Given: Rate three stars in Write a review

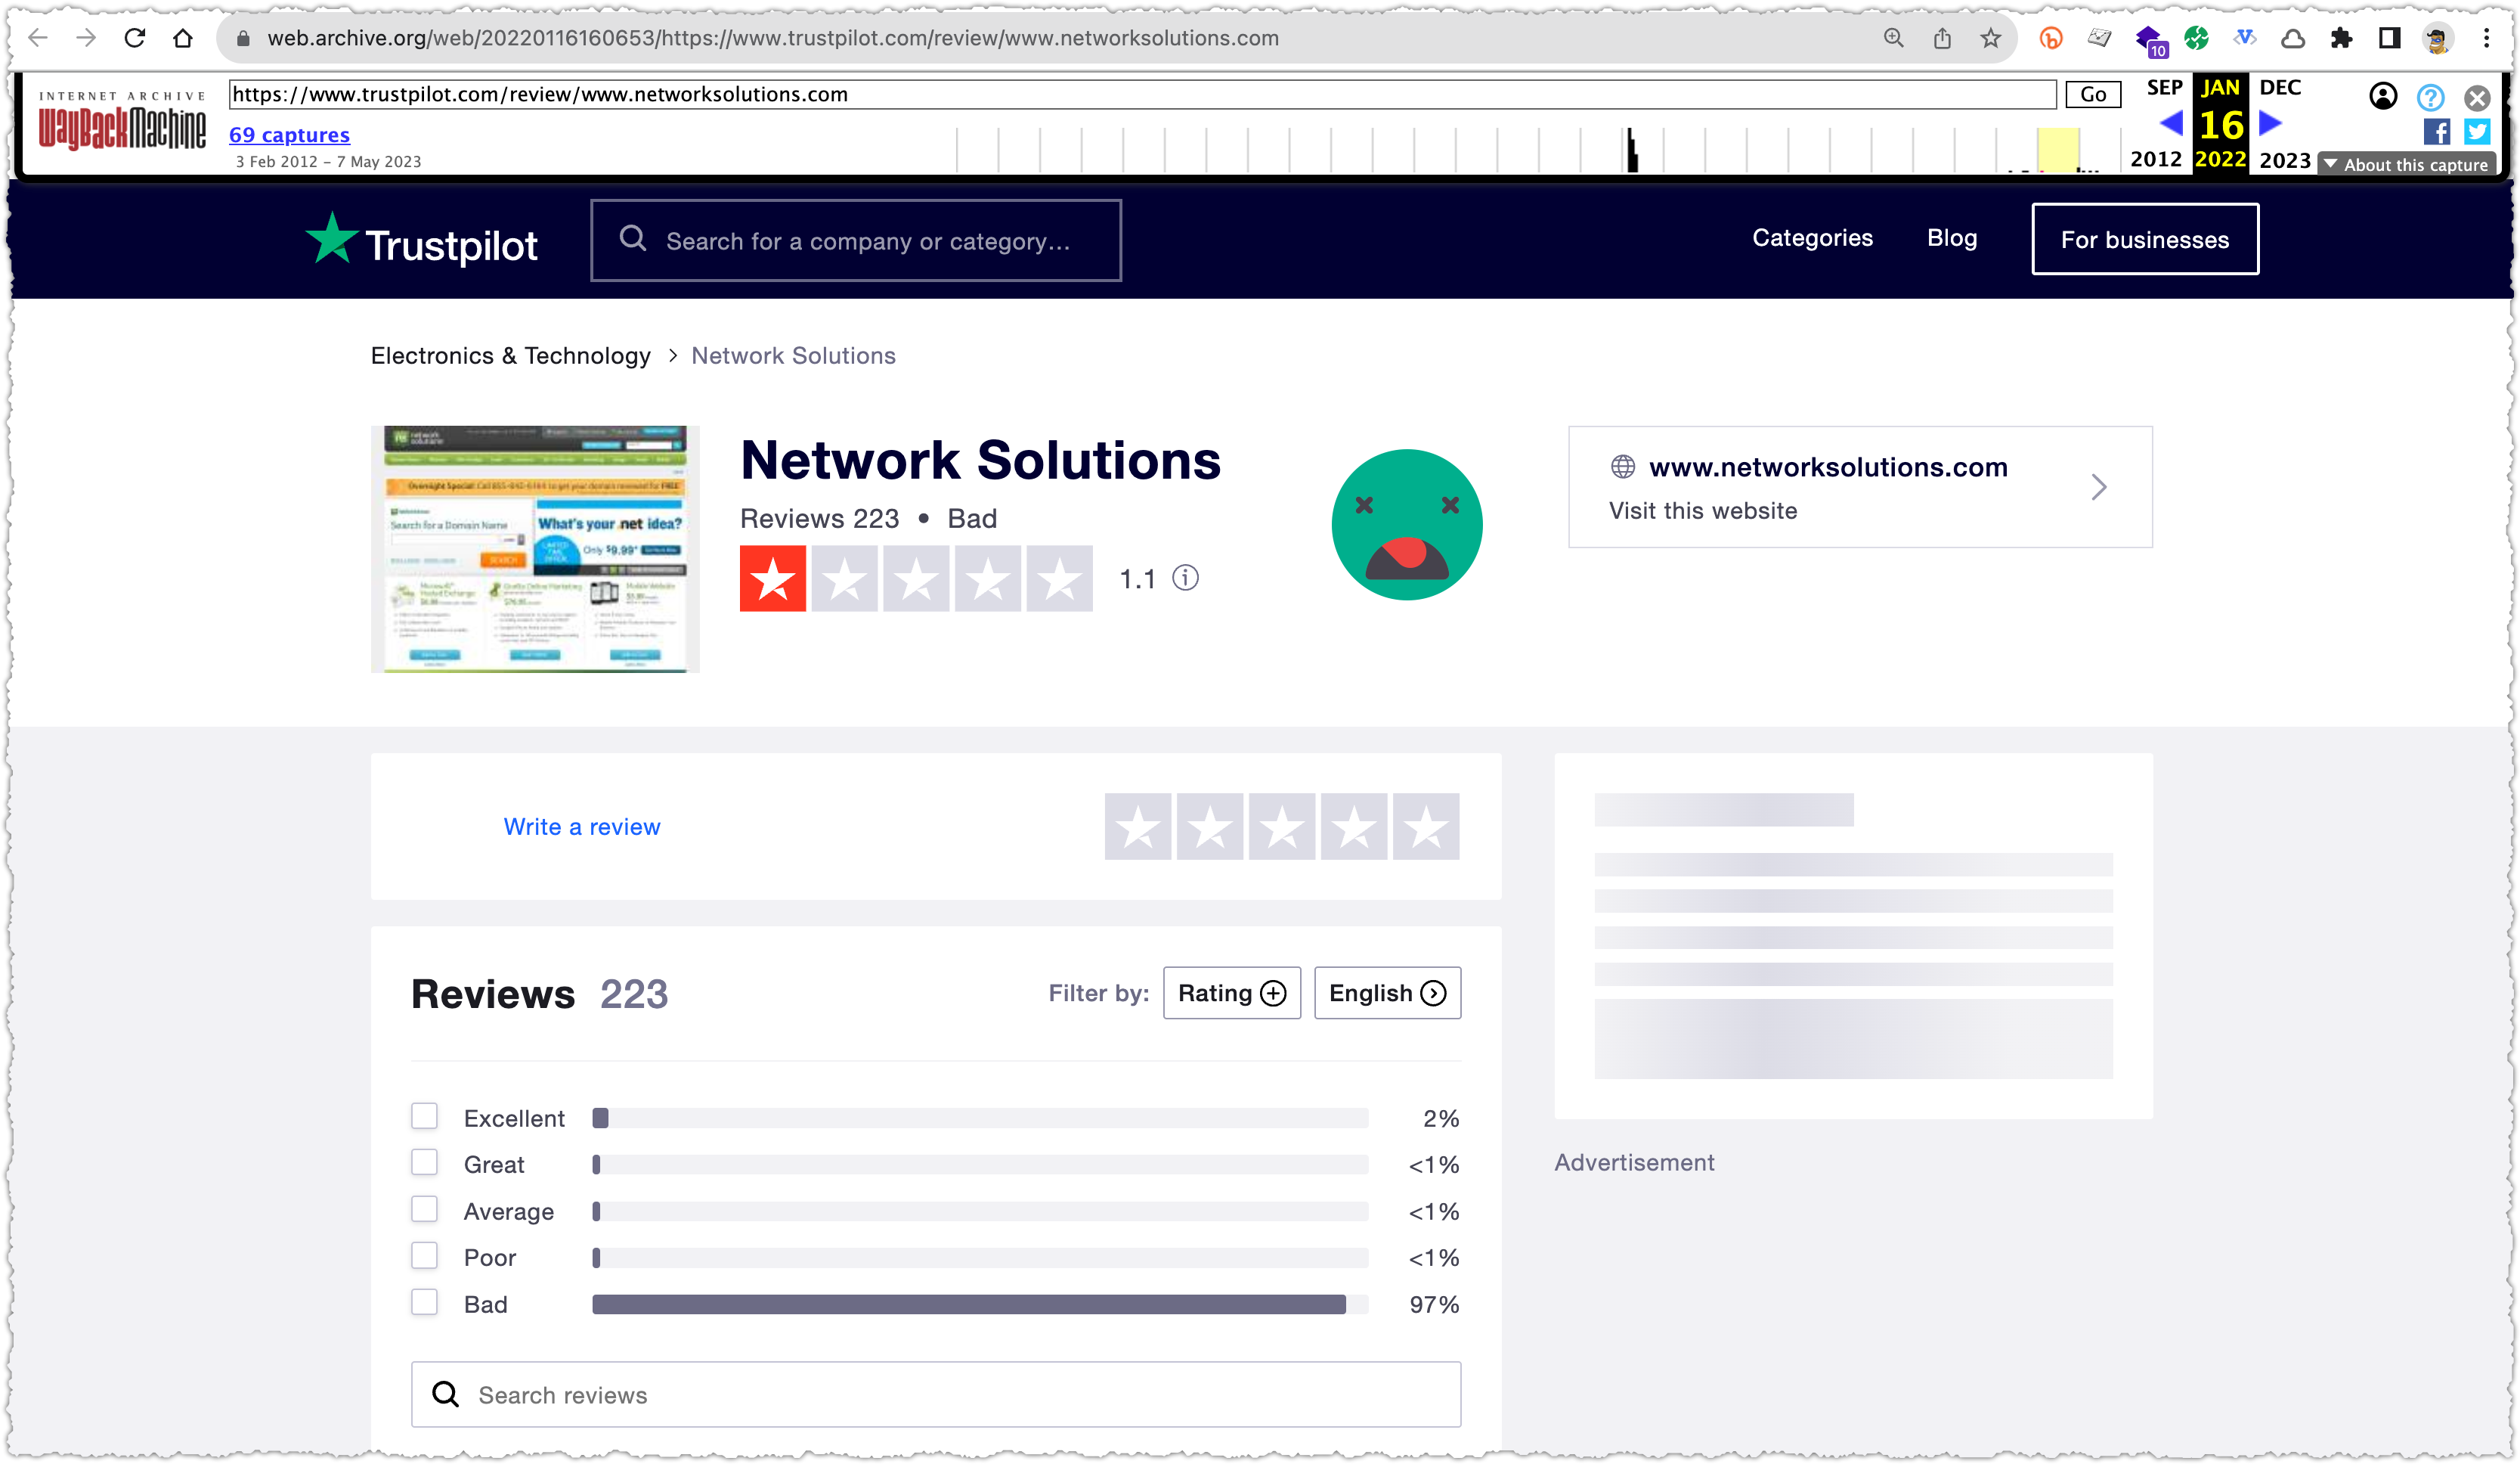Looking at the screenshot, I should (x=1282, y=827).
